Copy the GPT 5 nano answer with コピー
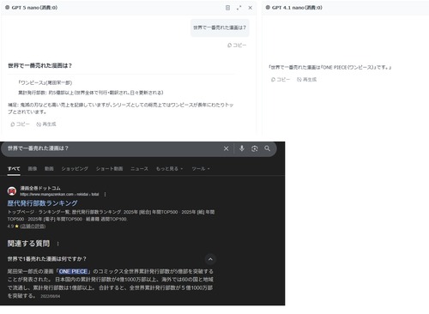 20,124
